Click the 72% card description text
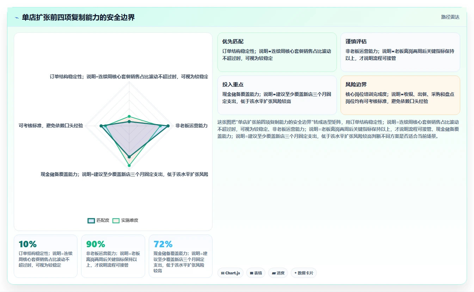Image resolution: width=474 pixels, height=292 pixels. click(181, 262)
